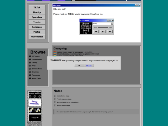Click the CD player rewind button
The width and height of the screenshot is (168, 126).
pos(96,32)
